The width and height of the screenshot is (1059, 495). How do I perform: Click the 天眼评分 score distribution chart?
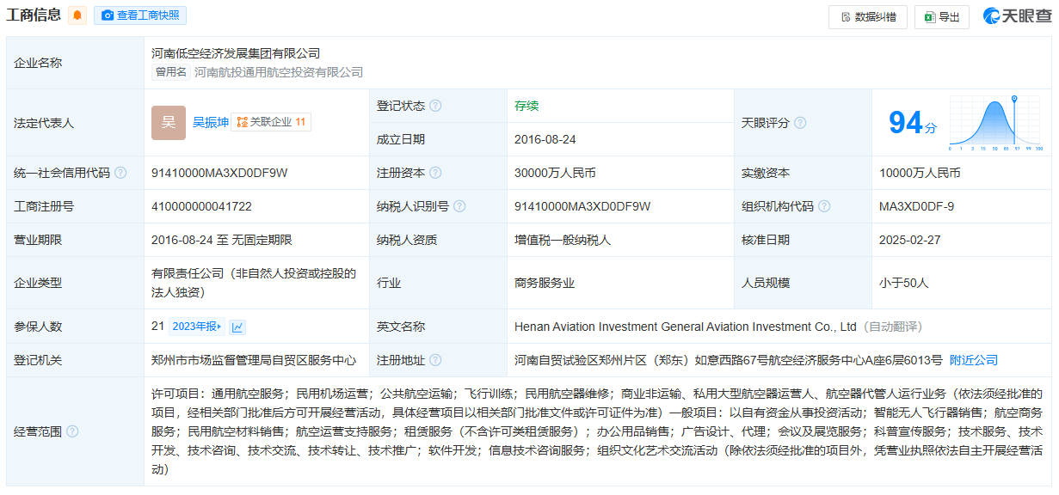tap(995, 123)
